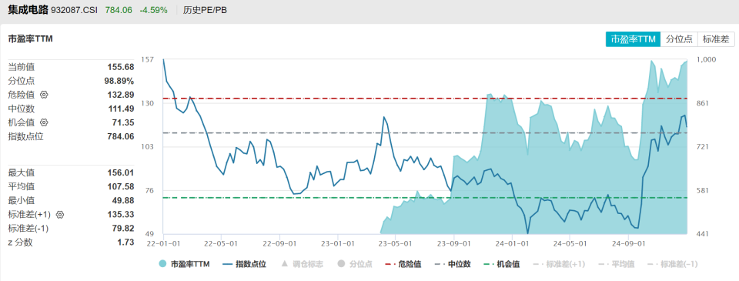Hide the 危险值 red dashed line
The height and width of the screenshot is (281, 739).
[403, 263]
